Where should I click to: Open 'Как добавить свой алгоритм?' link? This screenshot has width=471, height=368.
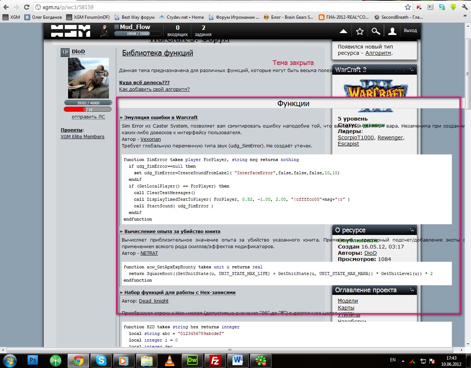(x=155, y=89)
